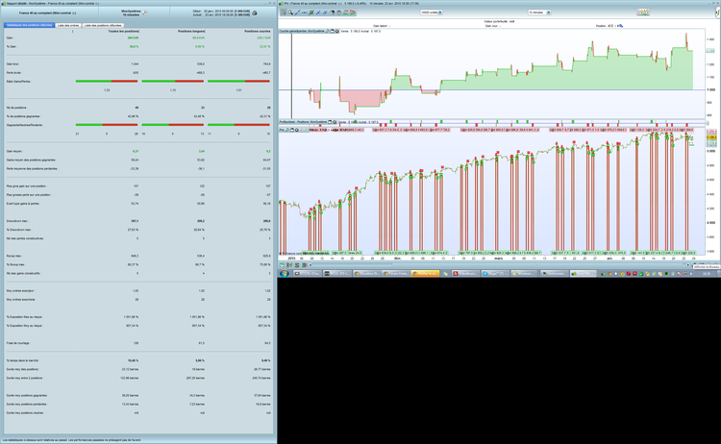
Task: Click the first icon in chart toolbar
Action: coord(285,12)
